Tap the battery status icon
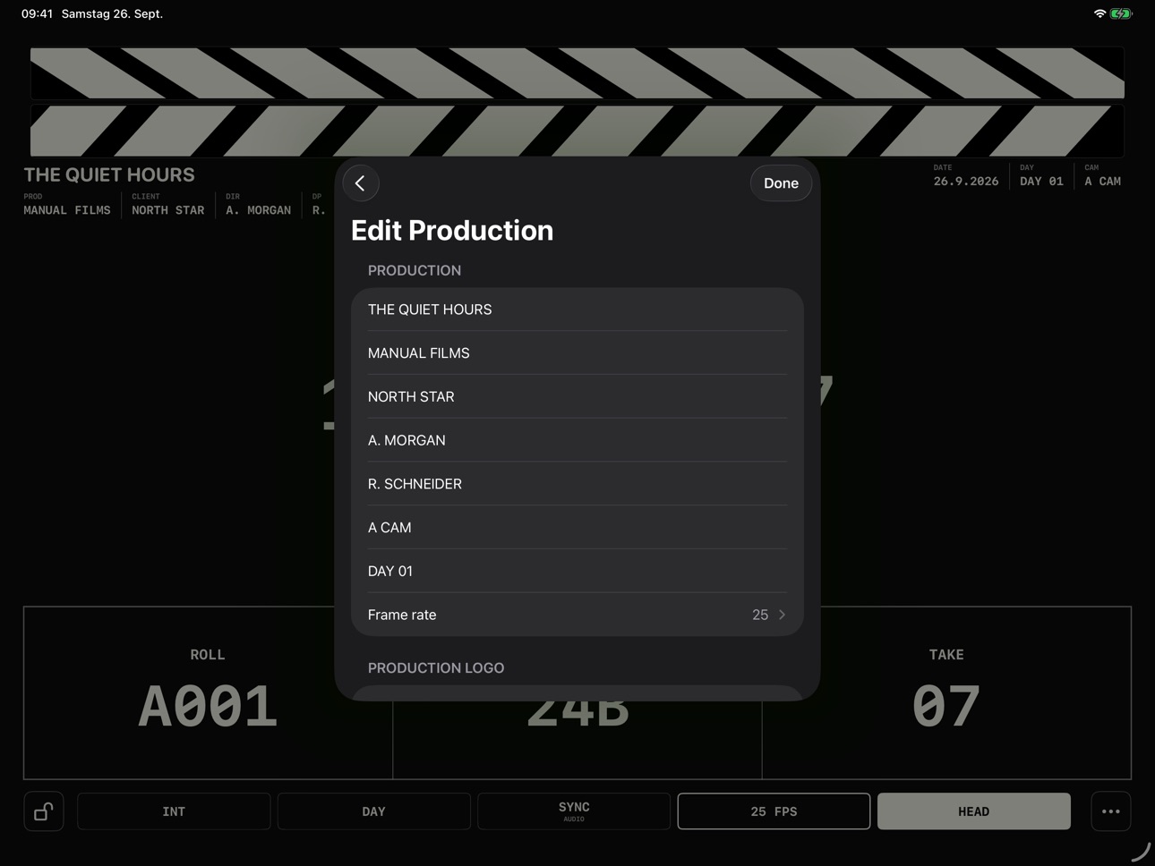This screenshot has height=866, width=1155. [x=1121, y=13]
